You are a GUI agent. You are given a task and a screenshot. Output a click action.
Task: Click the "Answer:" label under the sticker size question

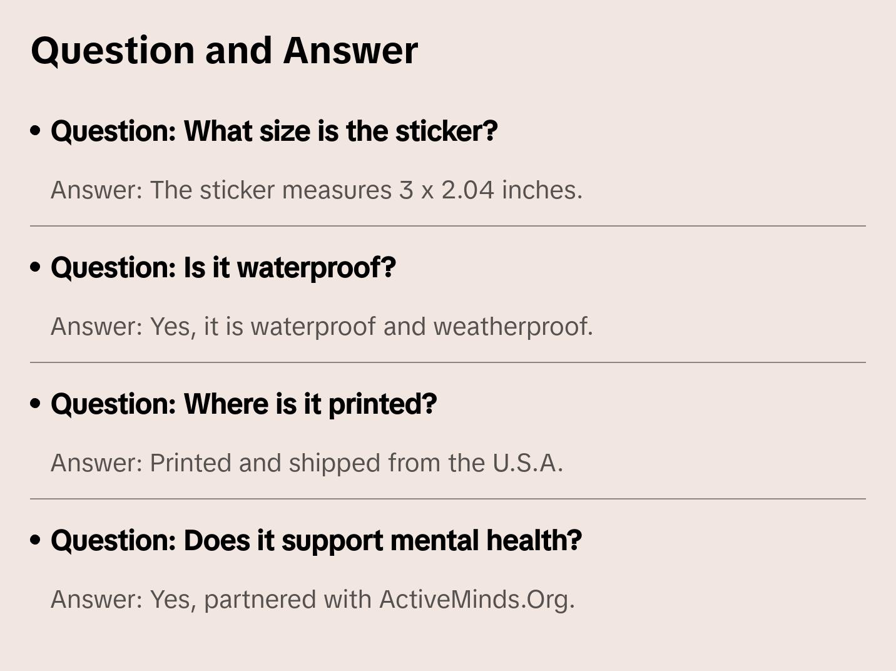(97, 190)
